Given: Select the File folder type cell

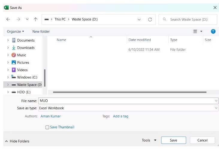Looking at the screenshot, I should tap(178, 50).
